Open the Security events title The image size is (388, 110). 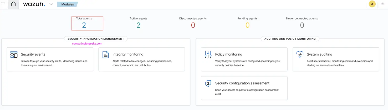tap(33, 54)
